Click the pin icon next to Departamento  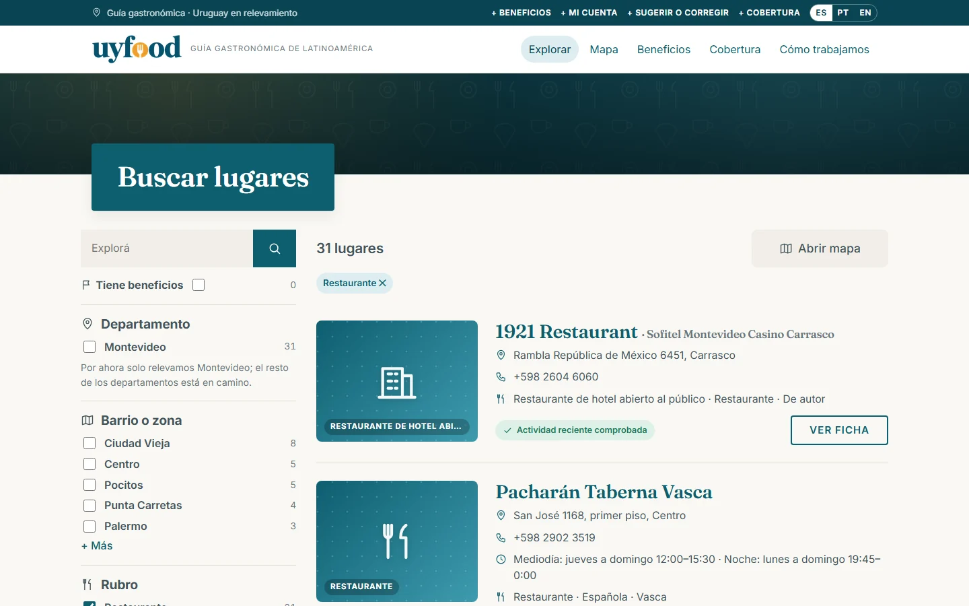pyautogui.click(x=87, y=324)
